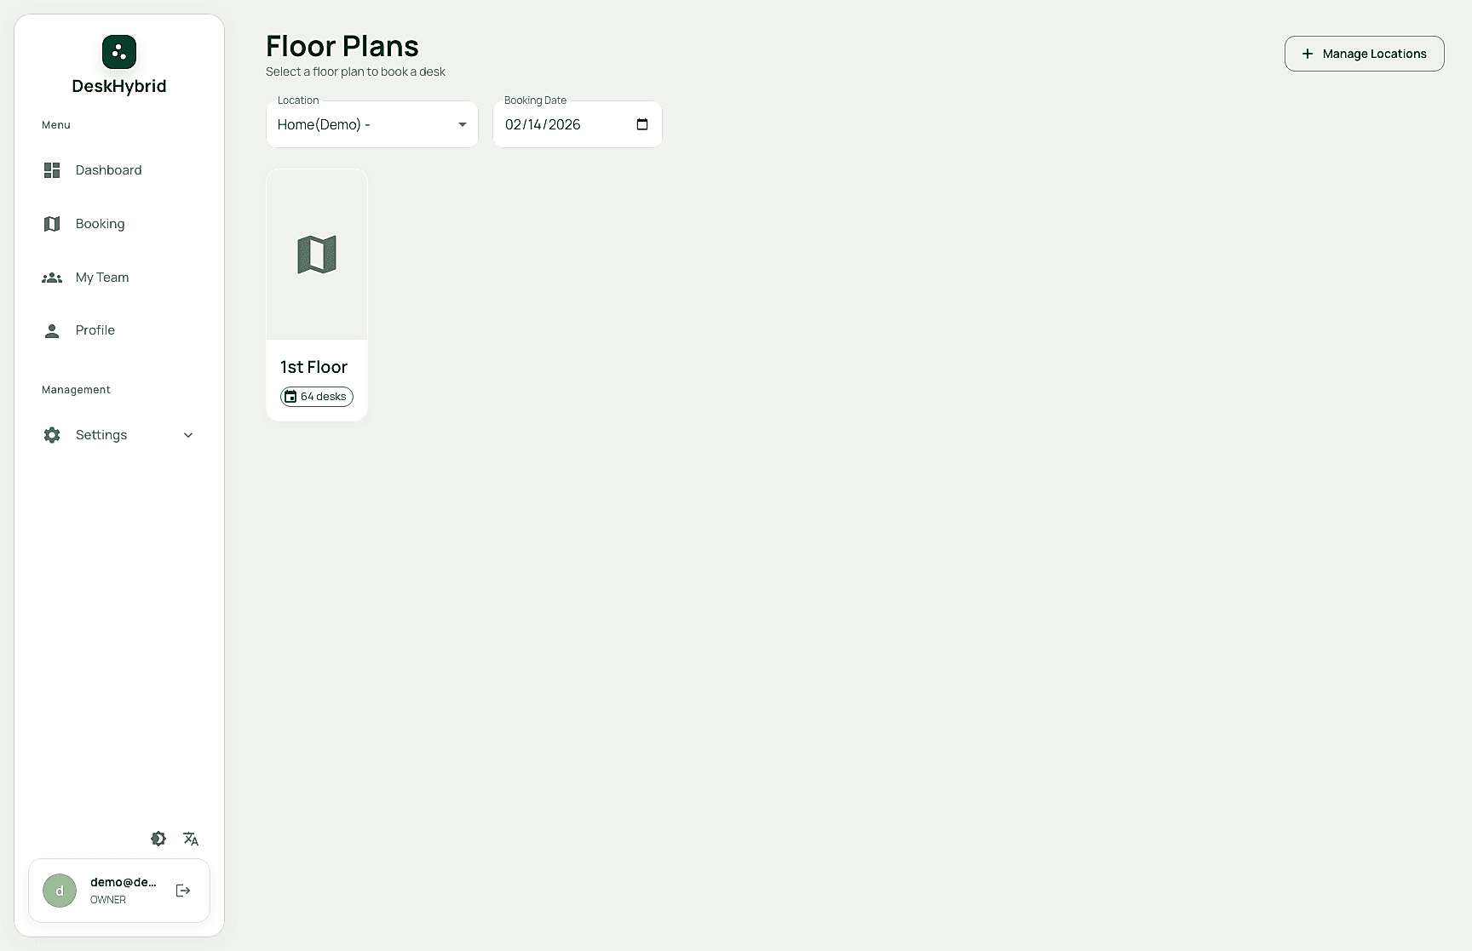
Task: Click the My Team people icon
Action: tap(52, 278)
